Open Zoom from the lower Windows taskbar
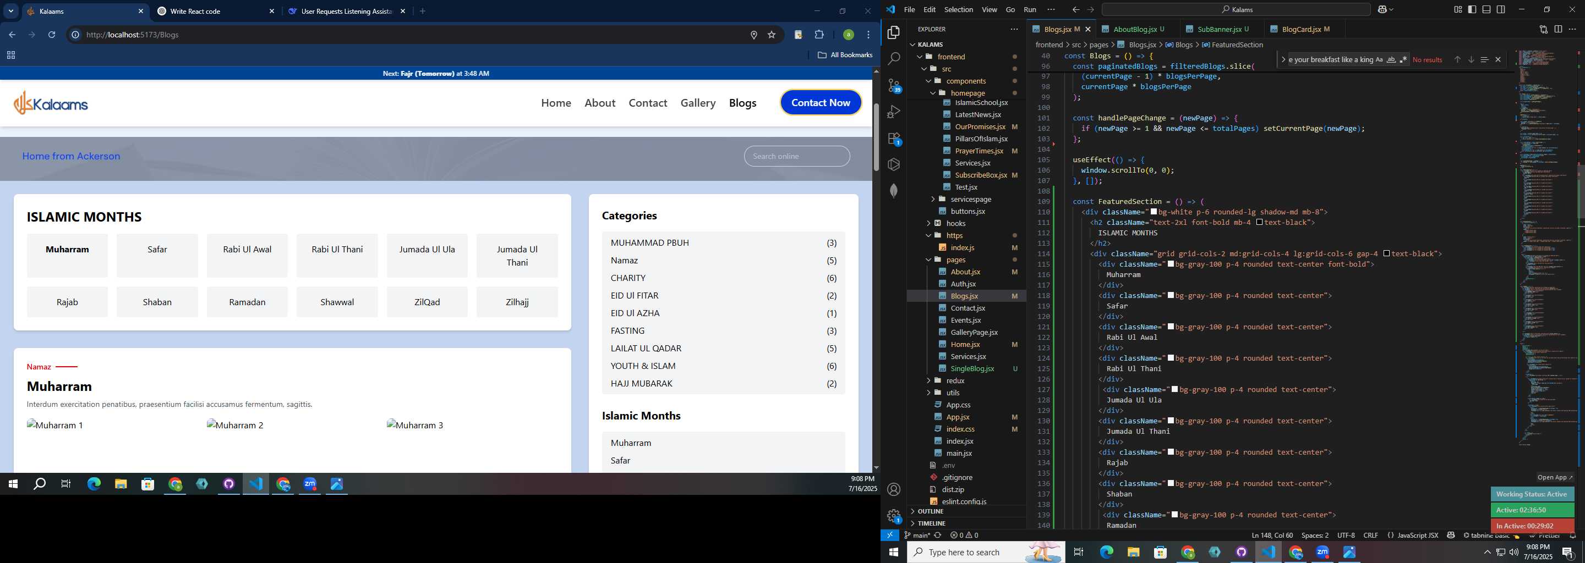This screenshot has width=1585, height=563. coord(1322,552)
